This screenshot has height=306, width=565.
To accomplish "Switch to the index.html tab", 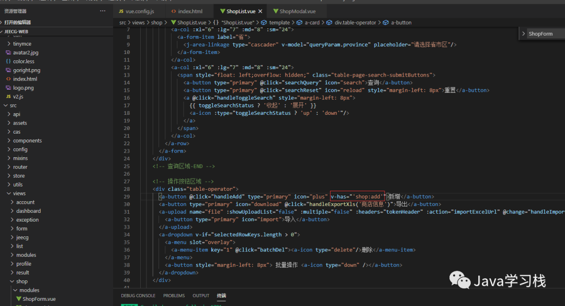I will 189,11.
